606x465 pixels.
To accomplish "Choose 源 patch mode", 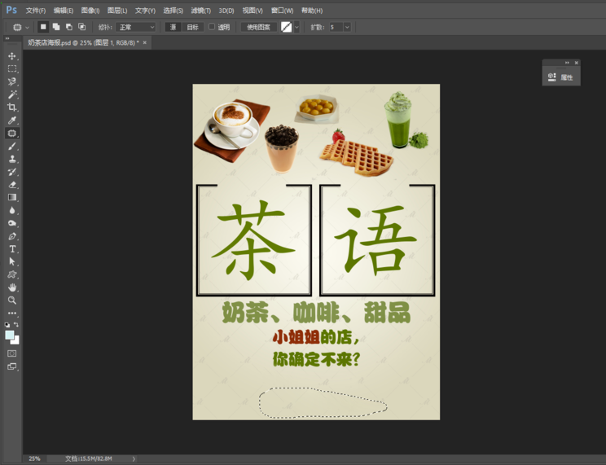I will pyautogui.click(x=173, y=27).
